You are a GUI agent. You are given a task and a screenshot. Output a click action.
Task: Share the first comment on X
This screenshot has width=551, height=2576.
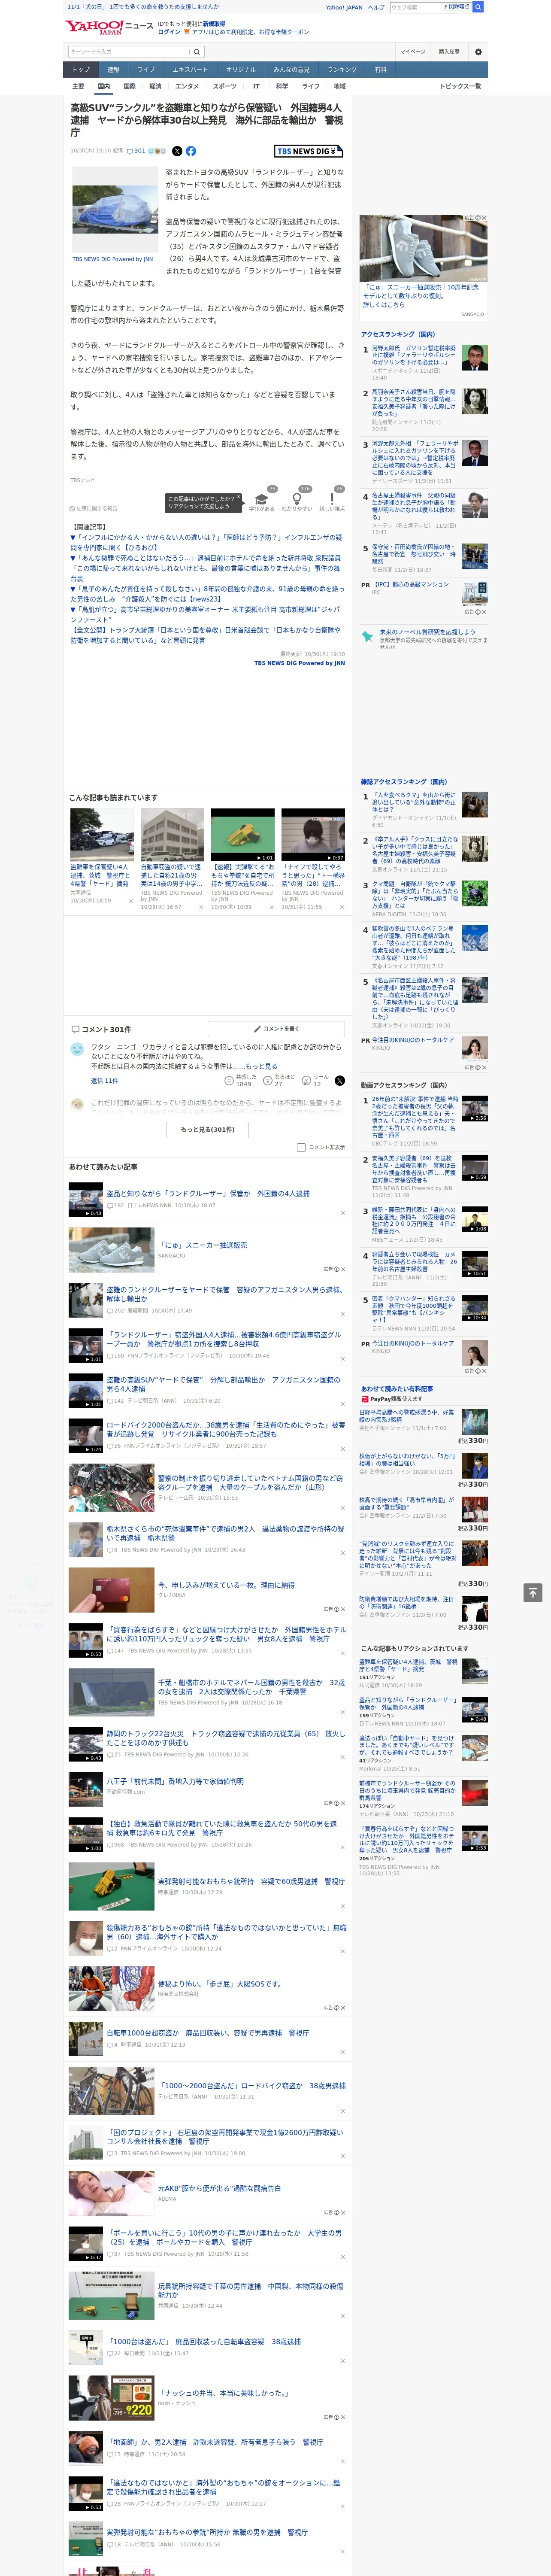coord(340,1080)
